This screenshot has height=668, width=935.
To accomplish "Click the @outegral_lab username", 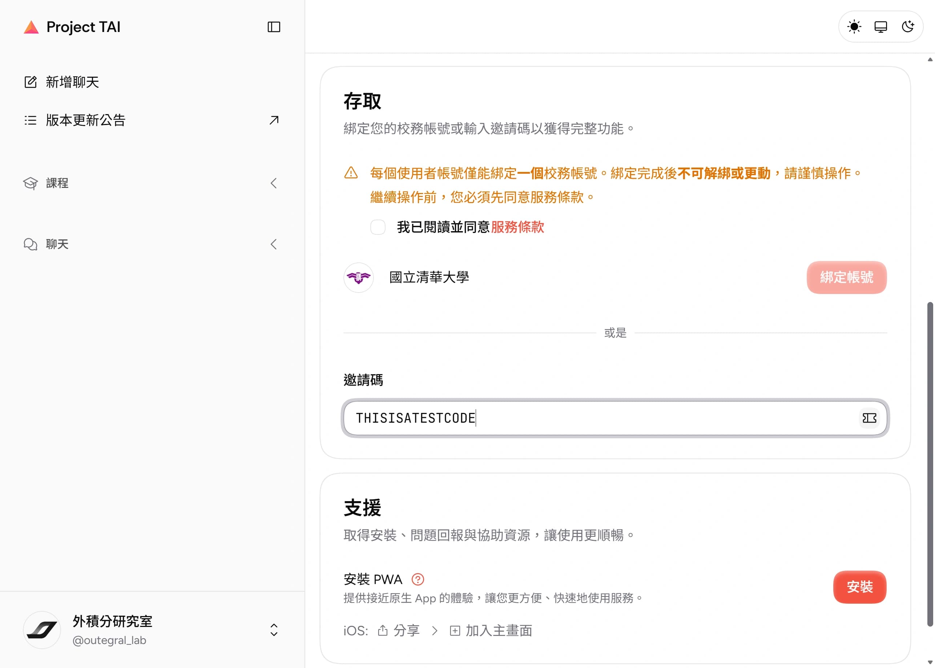I will 109,640.
